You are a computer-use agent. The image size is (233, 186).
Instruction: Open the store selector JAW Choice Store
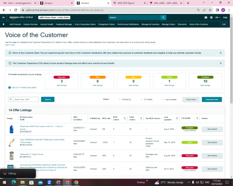[54, 17]
